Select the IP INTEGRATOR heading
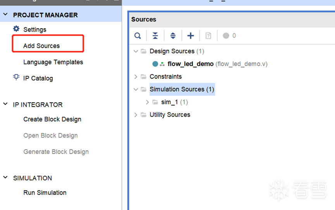The height and width of the screenshot is (210, 335). pos(38,105)
